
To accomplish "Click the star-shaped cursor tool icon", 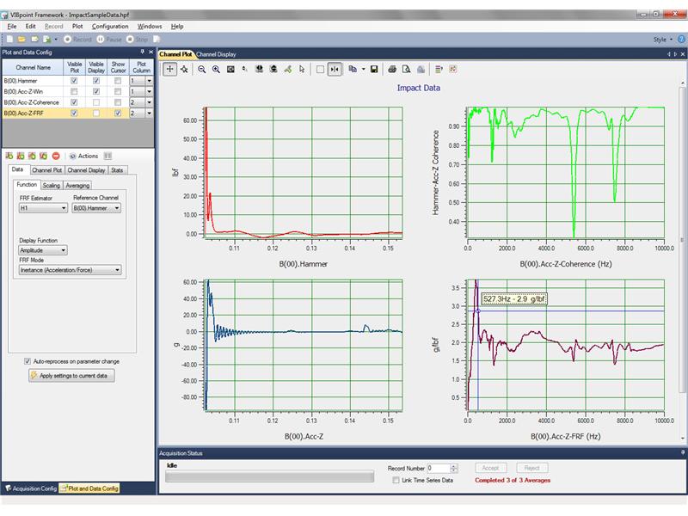I will pyautogui.click(x=184, y=69).
